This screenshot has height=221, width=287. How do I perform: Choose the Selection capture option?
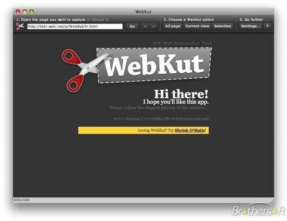tap(222, 26)
